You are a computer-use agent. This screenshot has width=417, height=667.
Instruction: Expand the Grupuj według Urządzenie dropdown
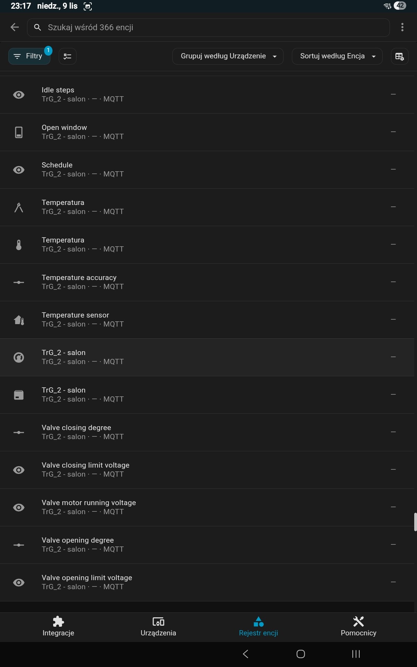coord(228,56)
